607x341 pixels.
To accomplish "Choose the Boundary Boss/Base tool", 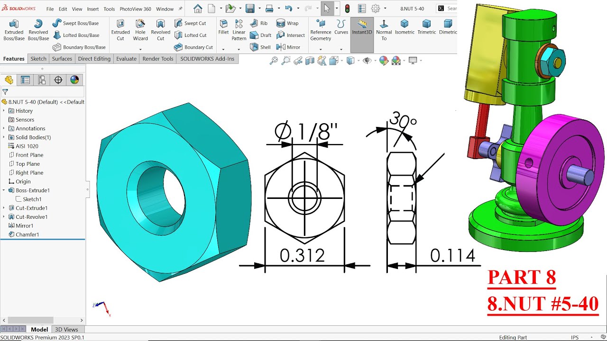I will coord(79,47).
